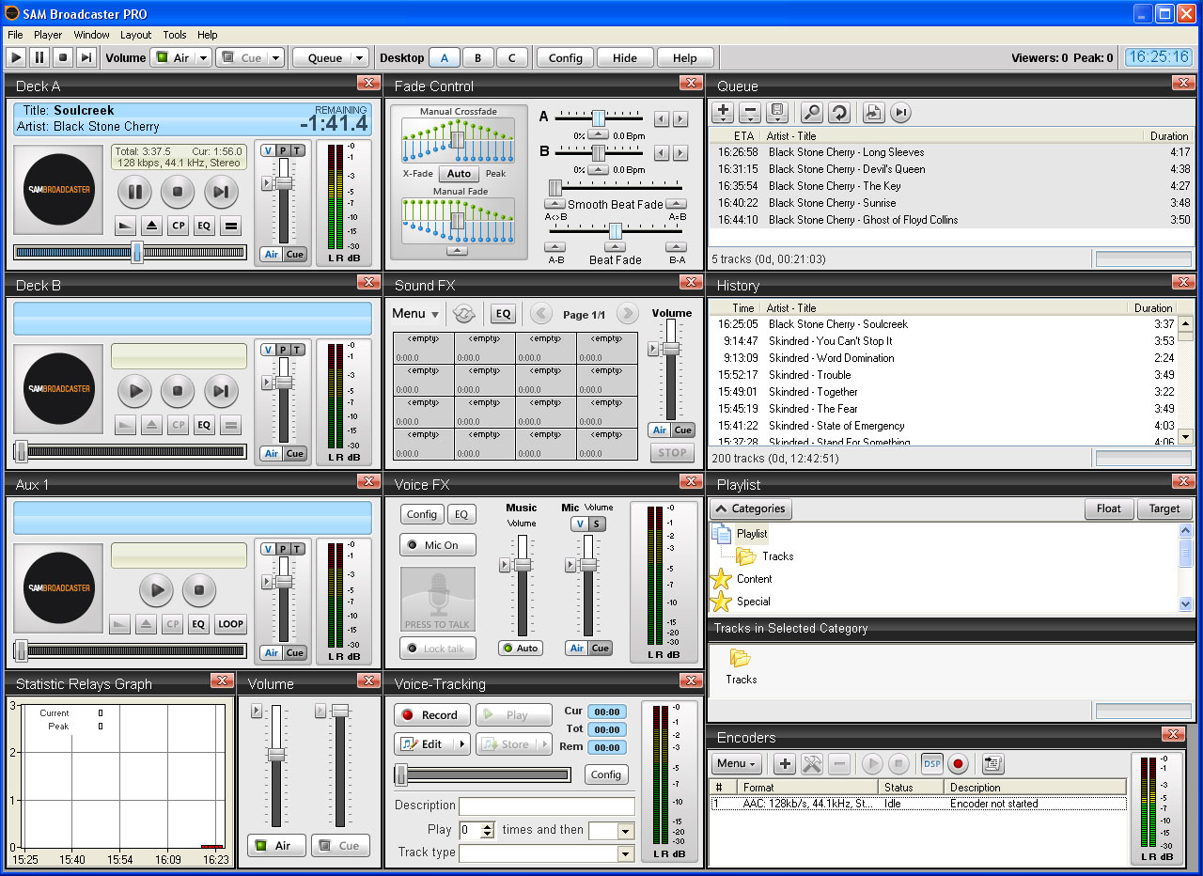This screenshot has width=1203, height=876.
Task: Click the Float button in Playlist
Action: [x=1109, y=508]
